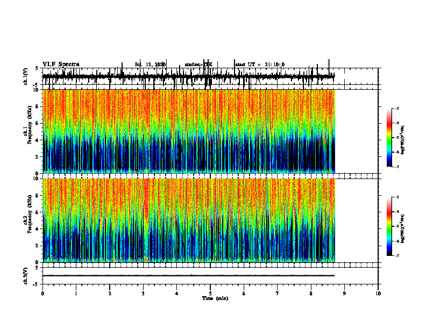Click time axis tick label "8"
This screenshot has height=329, width=426.
(311, 294)
